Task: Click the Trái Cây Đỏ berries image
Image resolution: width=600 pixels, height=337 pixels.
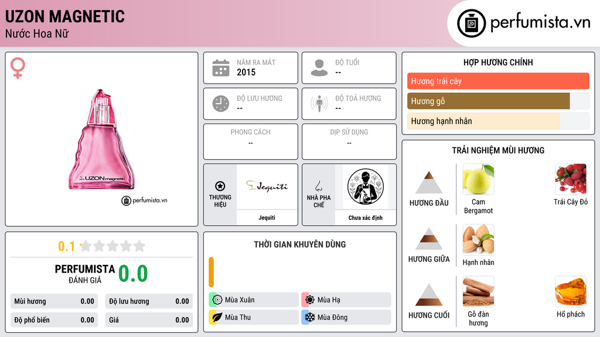Action: click(x=571, y=179)
